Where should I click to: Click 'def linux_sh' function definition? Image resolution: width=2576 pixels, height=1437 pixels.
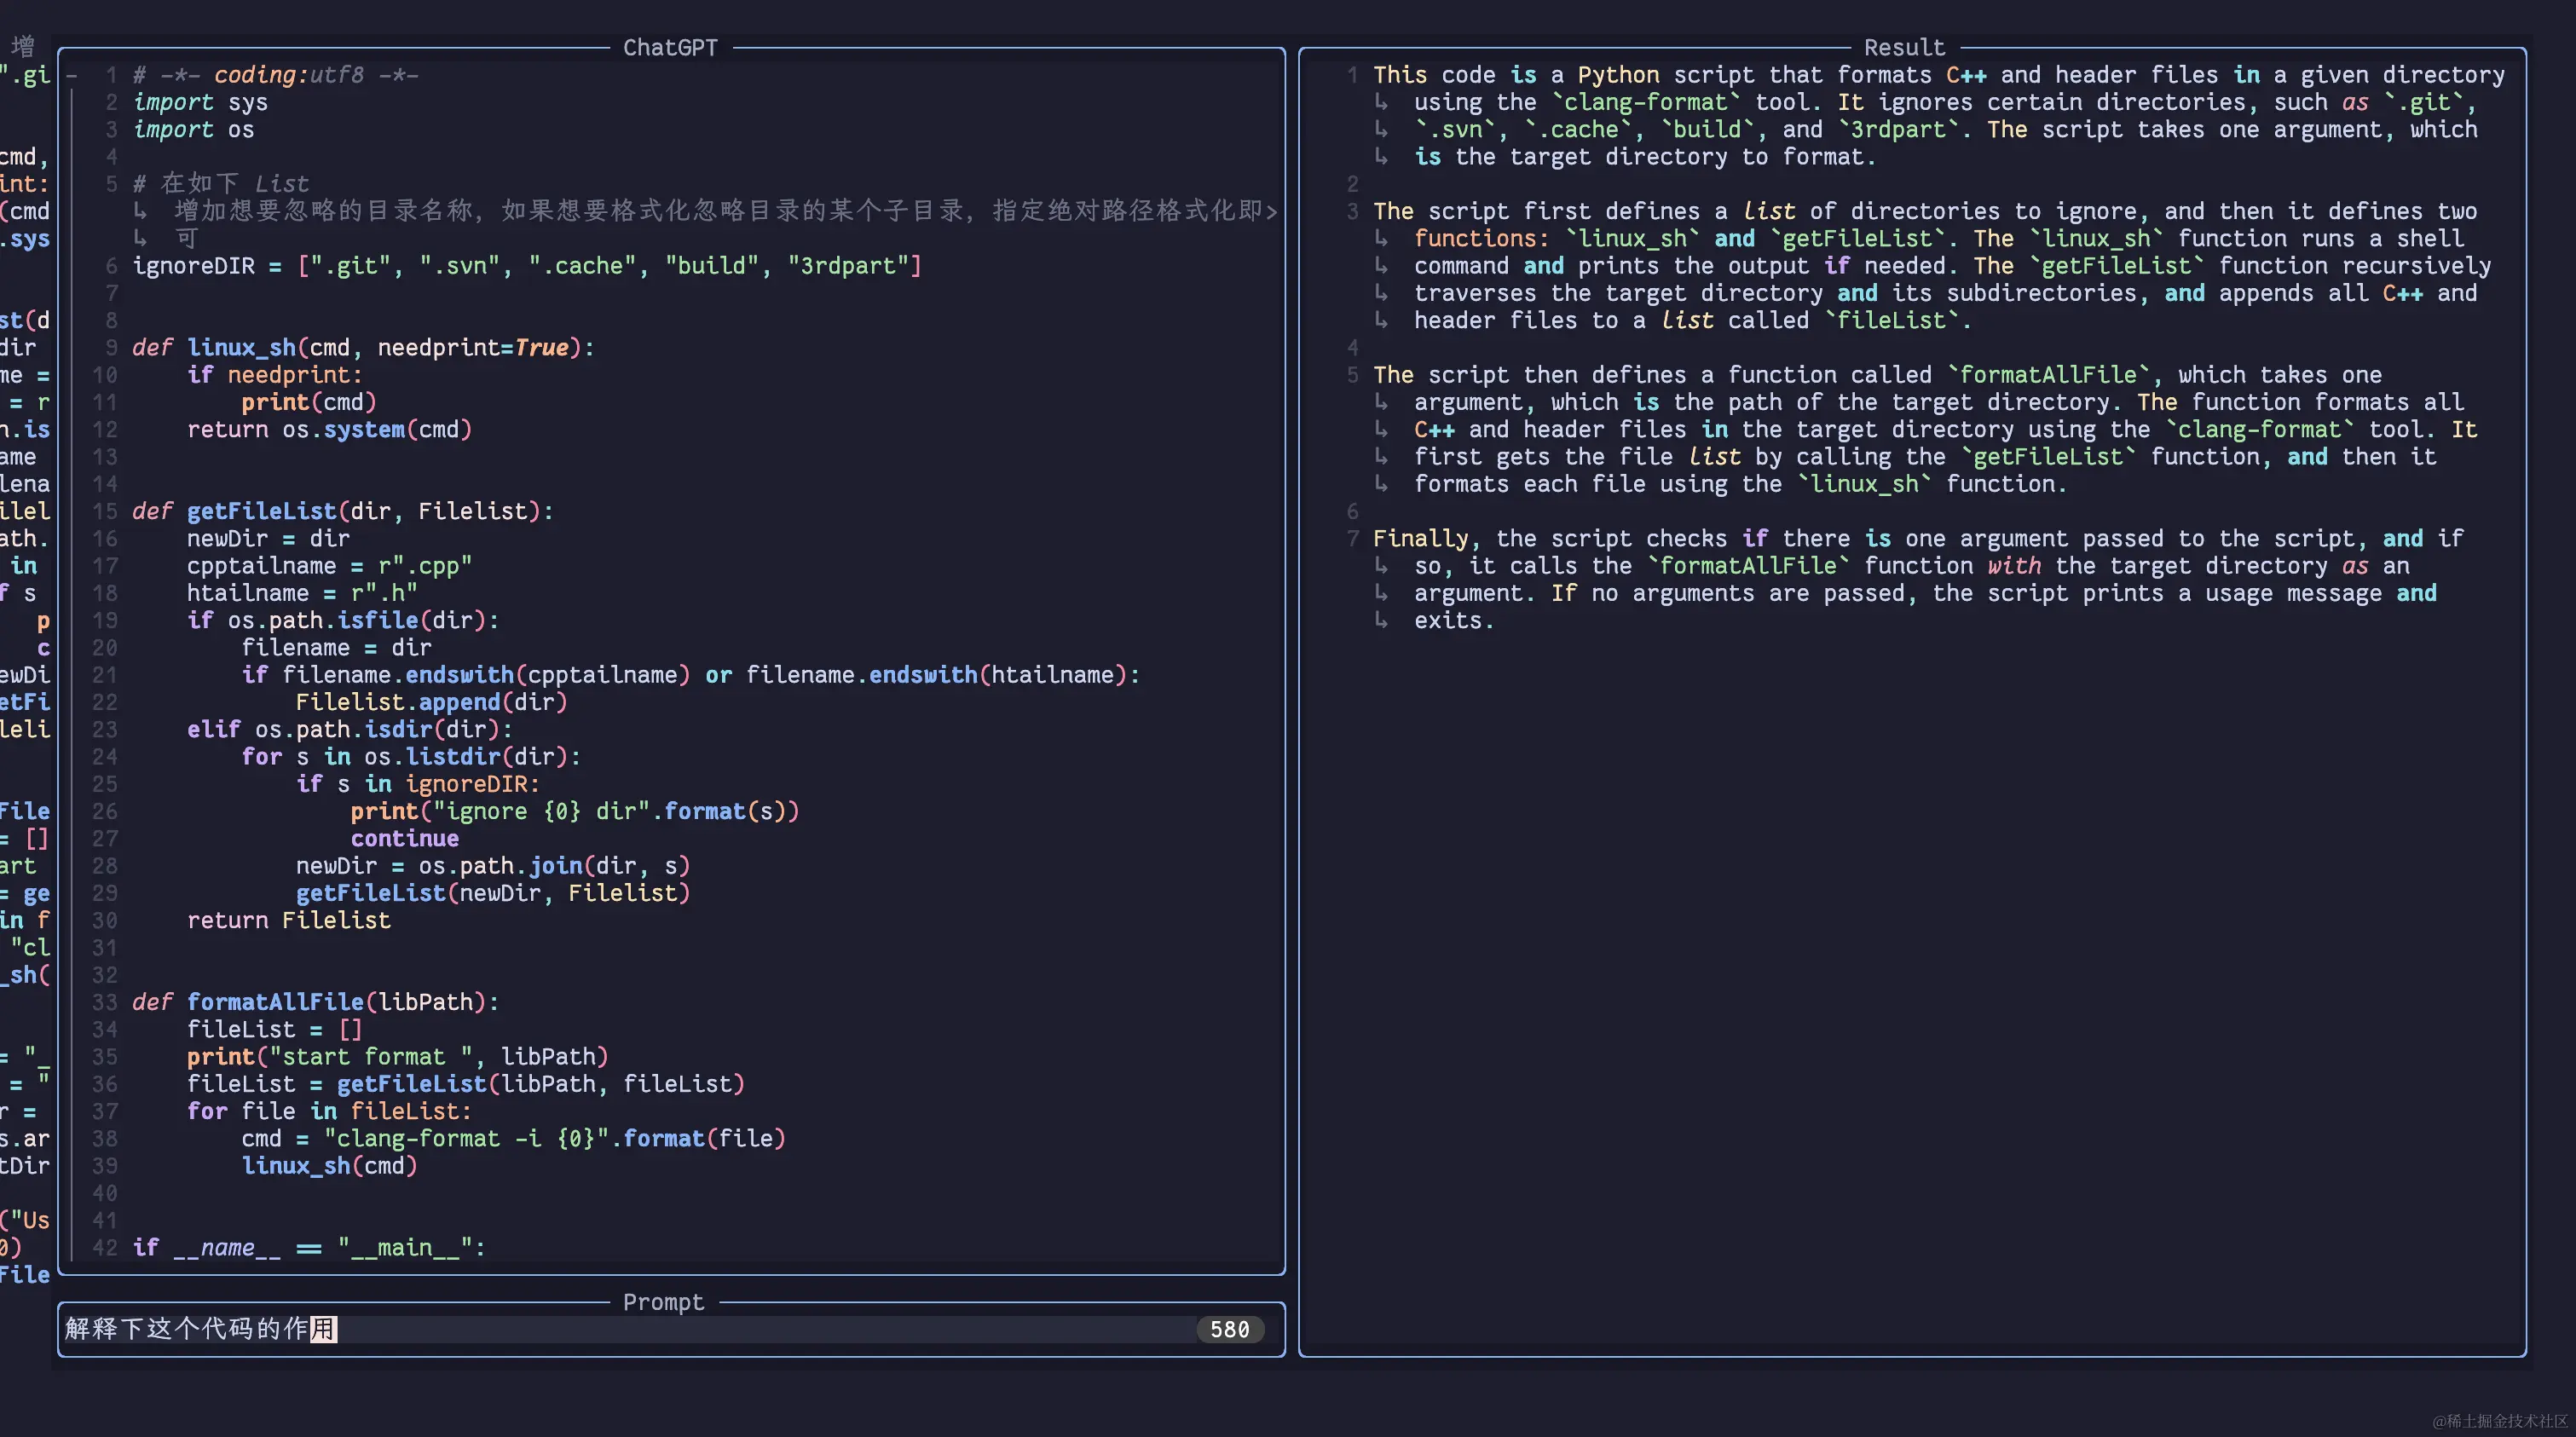(x=363, y=347)
